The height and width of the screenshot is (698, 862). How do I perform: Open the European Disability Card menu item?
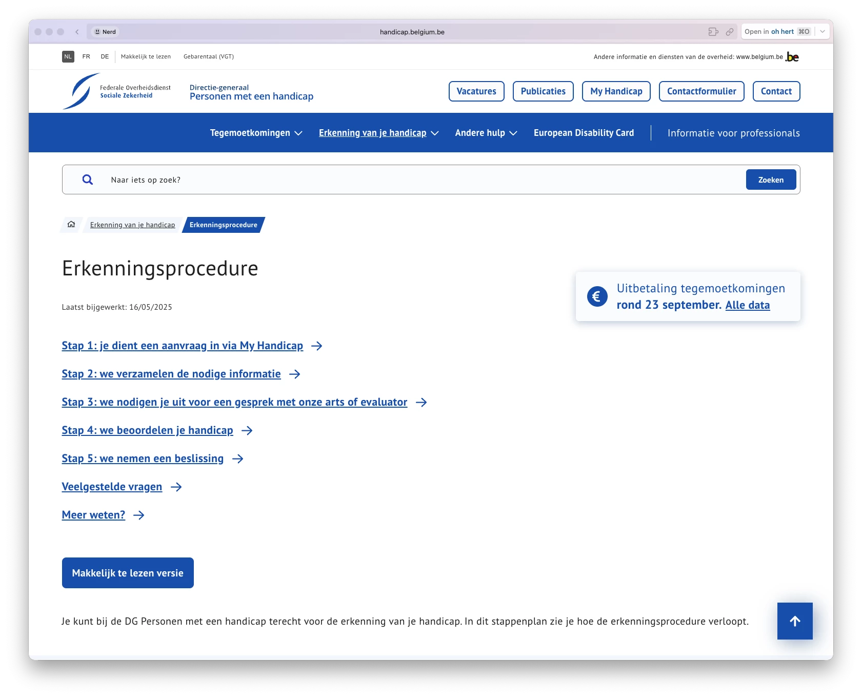point(584,133)
